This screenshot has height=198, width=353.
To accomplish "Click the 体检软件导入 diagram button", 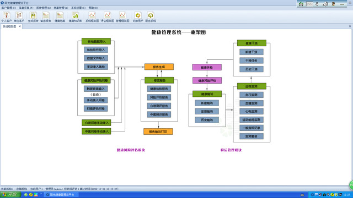I will 96,50.
